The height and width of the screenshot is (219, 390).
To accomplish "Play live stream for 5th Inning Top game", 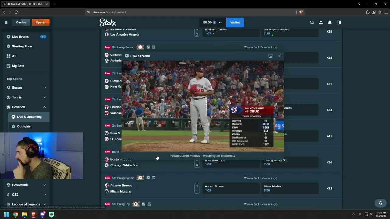I will point(136,204).
